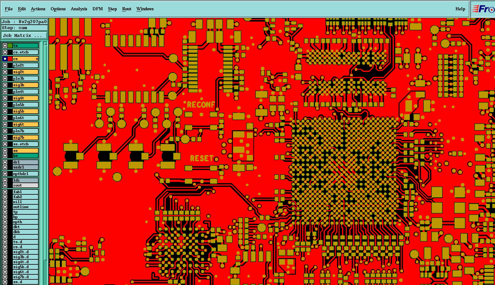Select the sig7b.d layer name

tap(26, 277)
